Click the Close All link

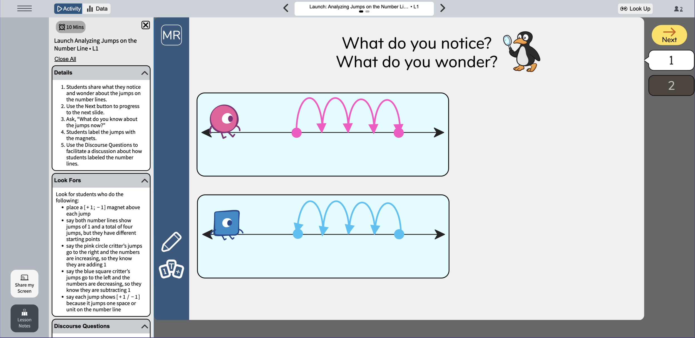(x=65, y=59)
